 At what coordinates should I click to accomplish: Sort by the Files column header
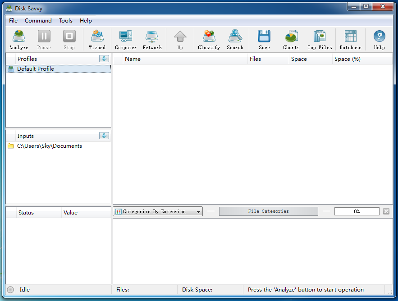click(268, 59)
